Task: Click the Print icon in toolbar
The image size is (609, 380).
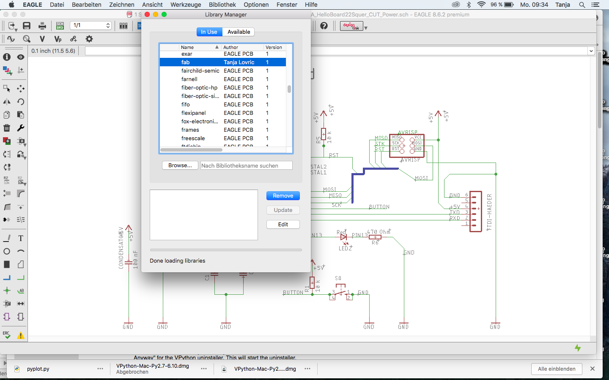Action: [x=42, y=26]
